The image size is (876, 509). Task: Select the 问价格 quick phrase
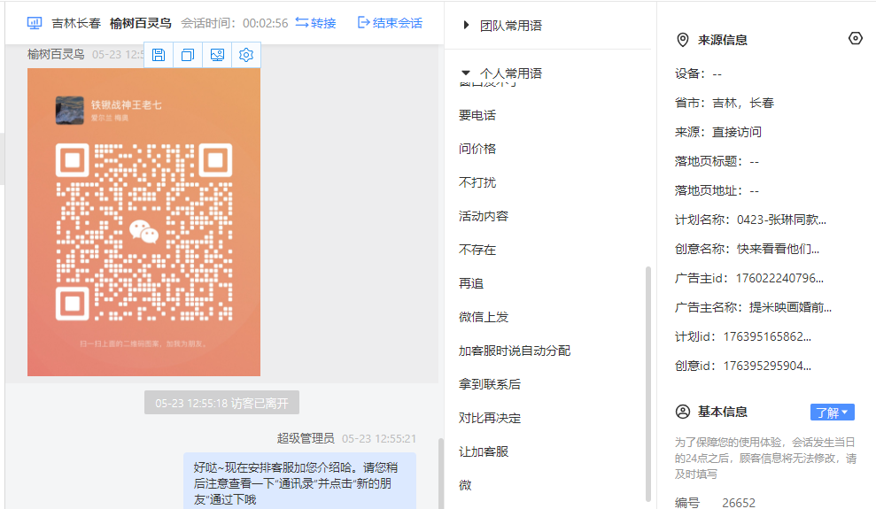coord(477,149)
